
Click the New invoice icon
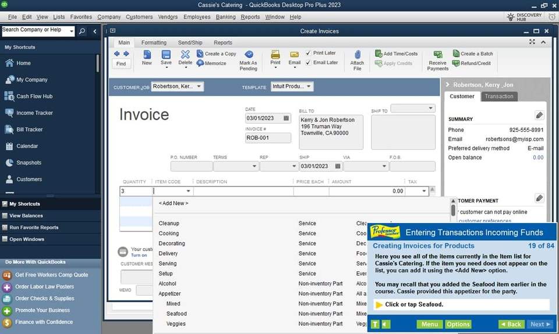147,55
